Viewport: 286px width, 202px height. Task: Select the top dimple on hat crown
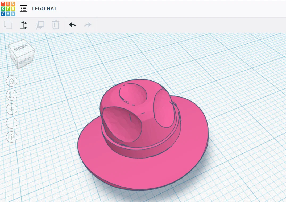click(133, 94)
